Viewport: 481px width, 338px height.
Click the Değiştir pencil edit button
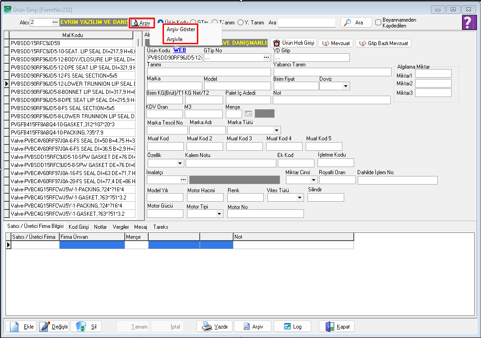tap(53, 326)
